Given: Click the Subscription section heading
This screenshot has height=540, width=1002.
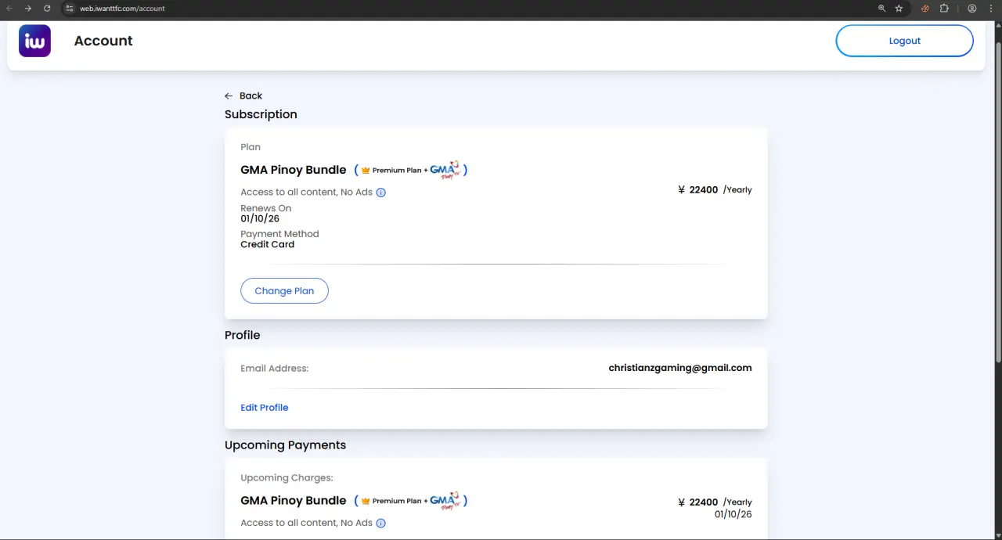Looking at the screenshot, I should coord(261,114).
